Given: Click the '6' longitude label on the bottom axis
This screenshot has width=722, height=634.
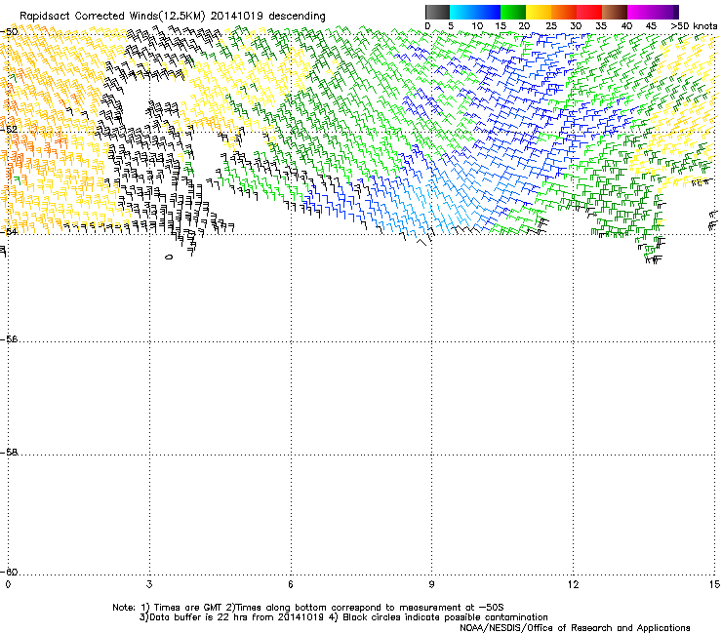Looking at the screenshot, I should click(291, 584).
